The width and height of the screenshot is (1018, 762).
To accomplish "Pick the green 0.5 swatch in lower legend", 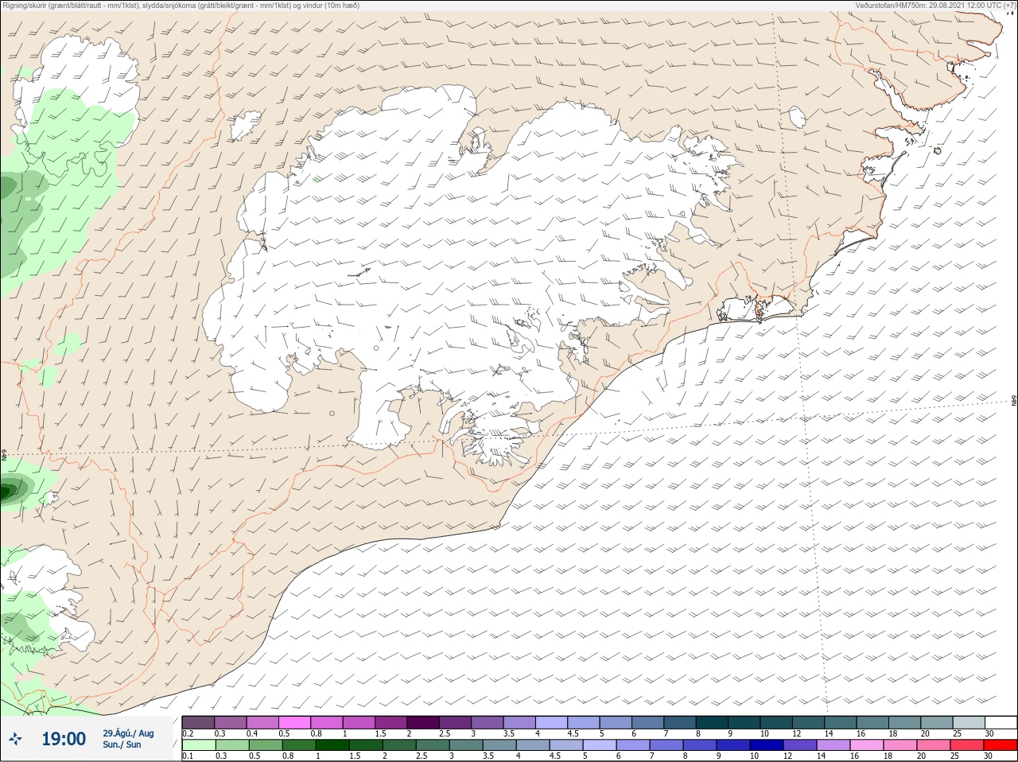I will pyautogui.click(x=264, y=745).
